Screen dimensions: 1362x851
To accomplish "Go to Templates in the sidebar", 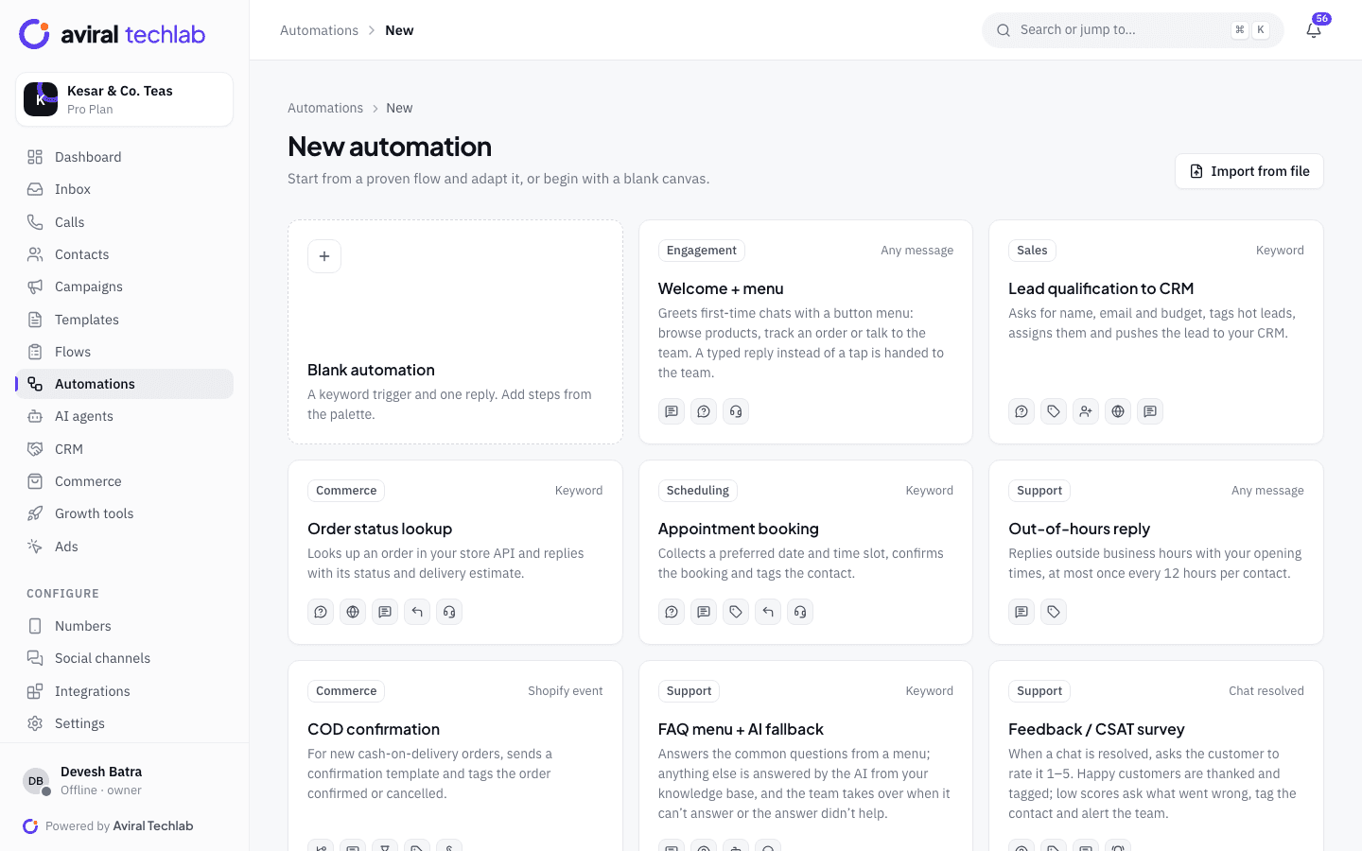I will click(125, 320).
